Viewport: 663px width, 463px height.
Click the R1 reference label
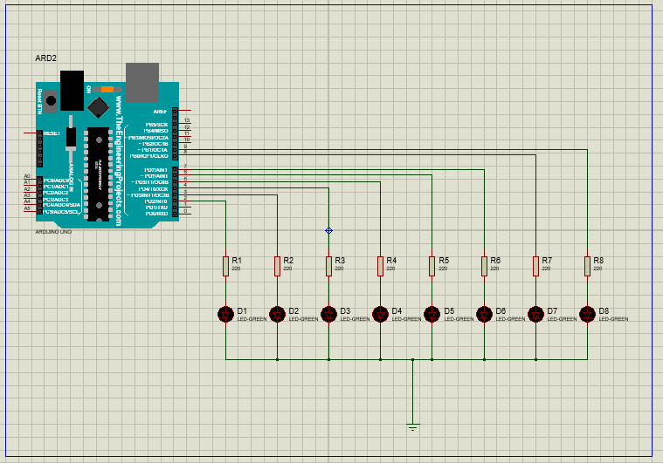tap(237, 261)
